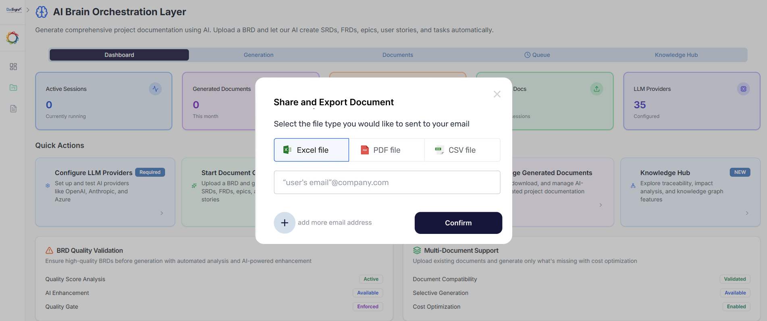Focus the email address input field
Viewport: 767px width, 321px height.
click(387, 182)
